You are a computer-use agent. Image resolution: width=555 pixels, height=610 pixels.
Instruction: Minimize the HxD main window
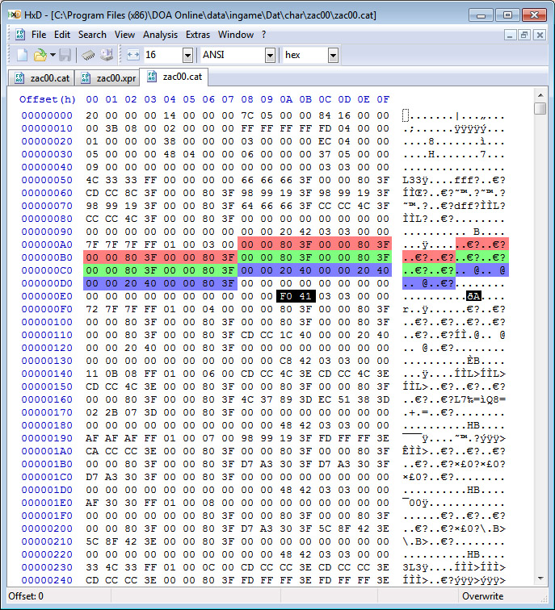coord(481,15)
